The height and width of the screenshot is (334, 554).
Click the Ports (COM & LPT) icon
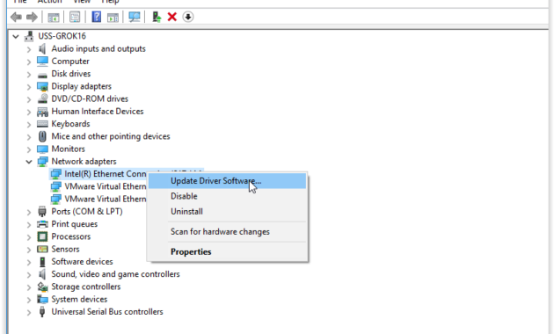click(42, 212)
